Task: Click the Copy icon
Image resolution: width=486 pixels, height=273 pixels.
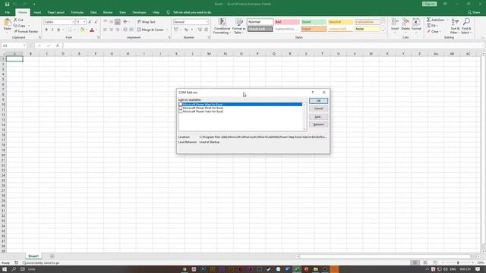Action: coord(15,25)
